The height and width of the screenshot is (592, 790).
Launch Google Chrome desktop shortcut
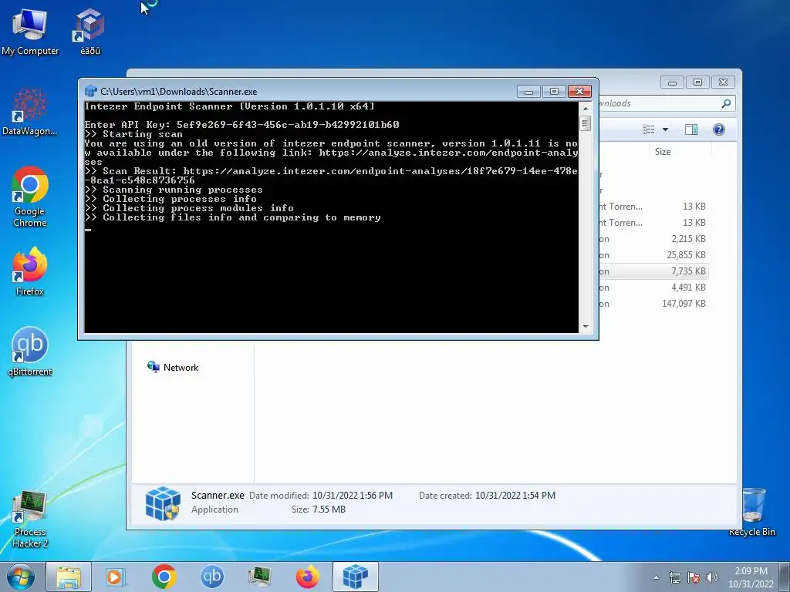point(30,197)
